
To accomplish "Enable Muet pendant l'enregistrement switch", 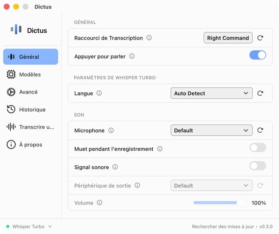I will 258,147.
